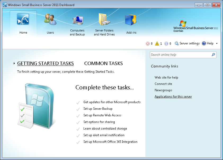Click the checkmark beside Set up Microsoft Office 365 Integration
223x160 pixels.
pos(78,142)
